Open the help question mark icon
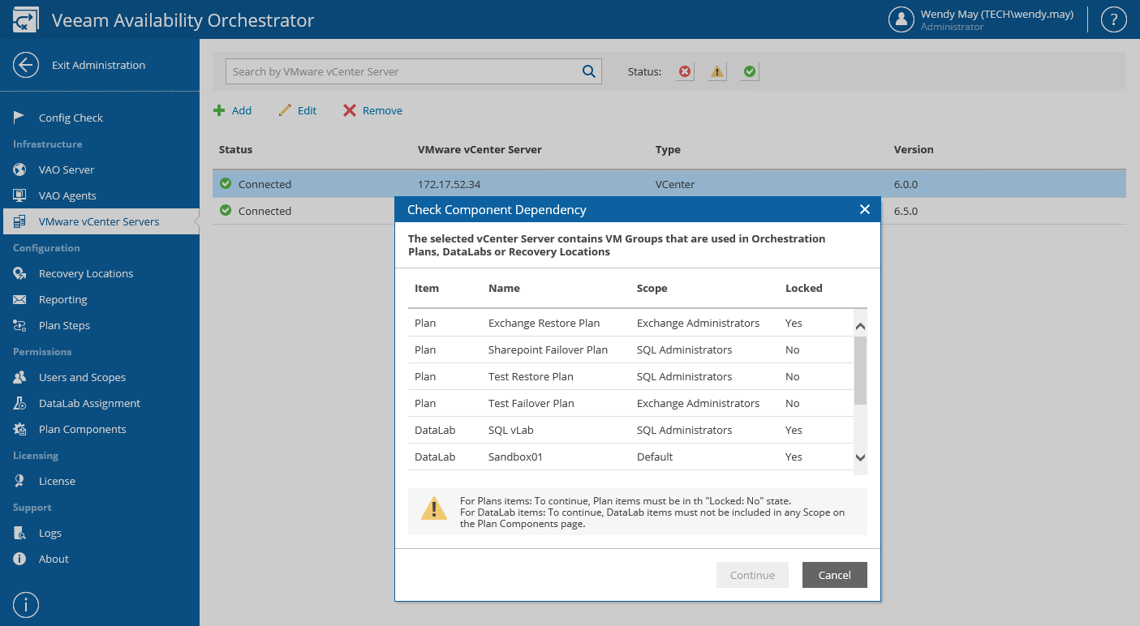 1113,19
